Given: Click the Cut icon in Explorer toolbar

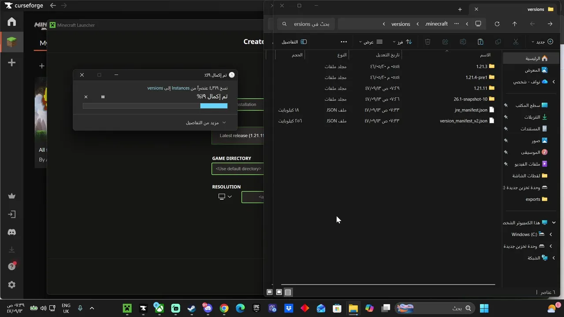Looking at the screenshot, I should click(516, 42).
